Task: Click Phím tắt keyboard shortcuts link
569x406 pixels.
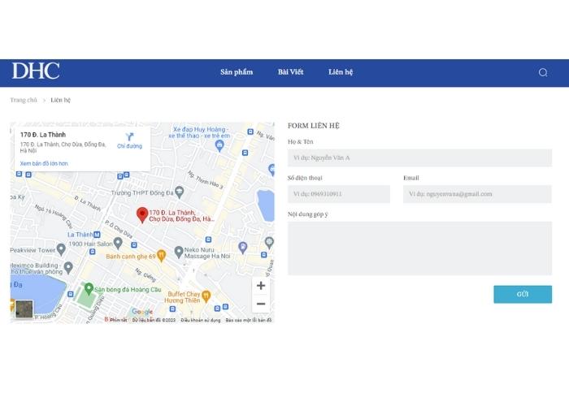Action: pos(119,320)
